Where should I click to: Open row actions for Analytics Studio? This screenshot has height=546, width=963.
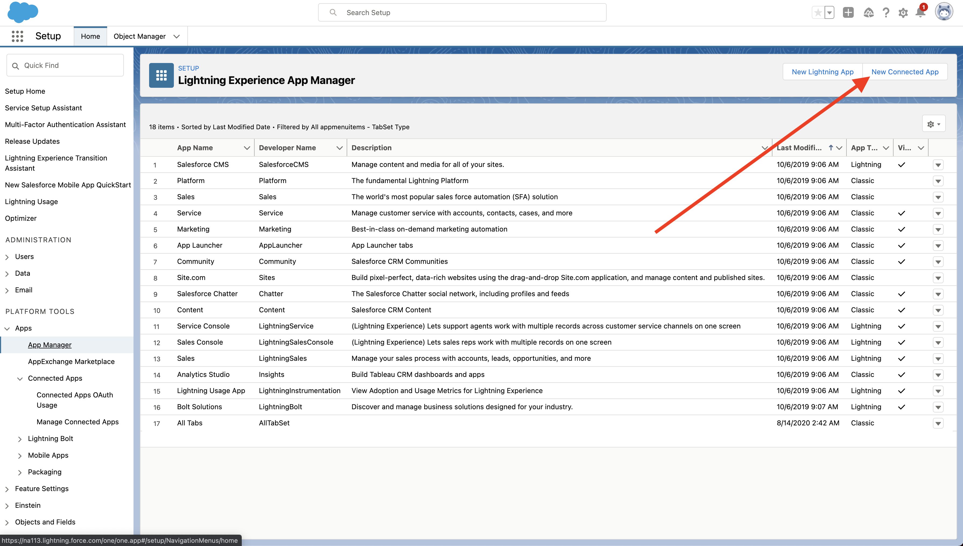938,374
